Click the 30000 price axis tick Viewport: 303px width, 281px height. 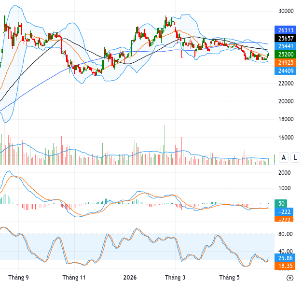pyautogui.click(x=286, y=11)
